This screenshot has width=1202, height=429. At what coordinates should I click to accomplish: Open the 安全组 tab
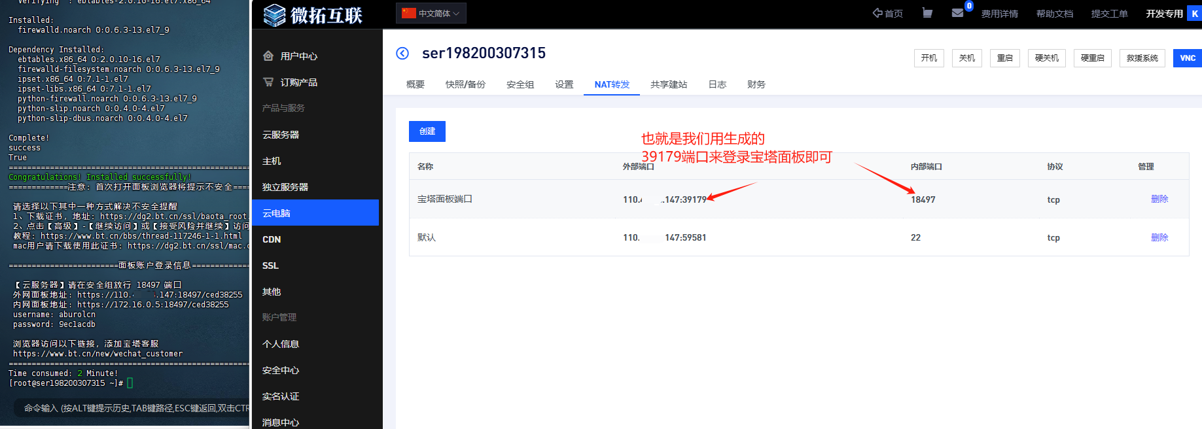click(x=520, y=84)
